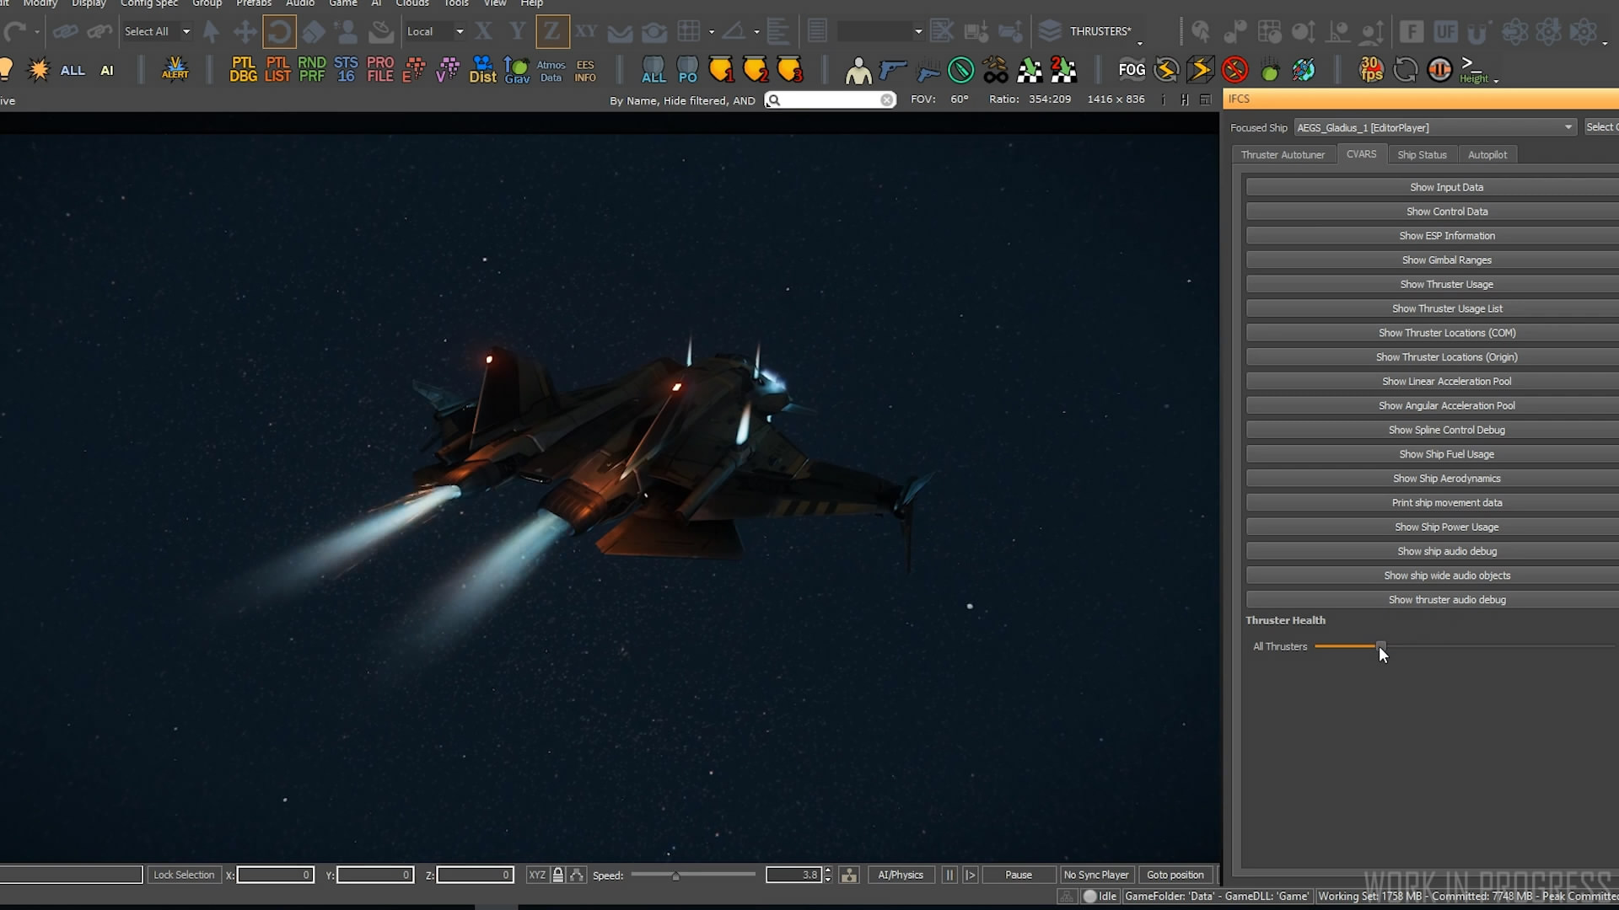Click the shield icon numbered 3

click(x=789, y=70)
